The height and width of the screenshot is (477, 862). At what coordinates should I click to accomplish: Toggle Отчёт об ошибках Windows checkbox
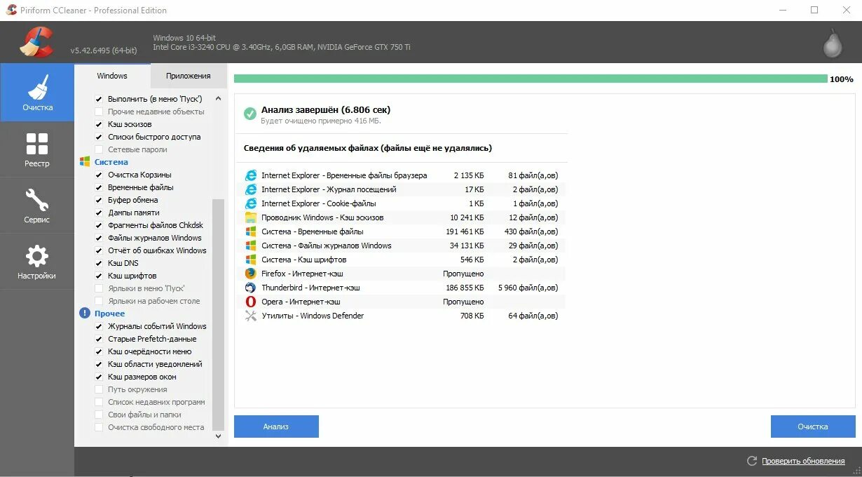[99, 250]
